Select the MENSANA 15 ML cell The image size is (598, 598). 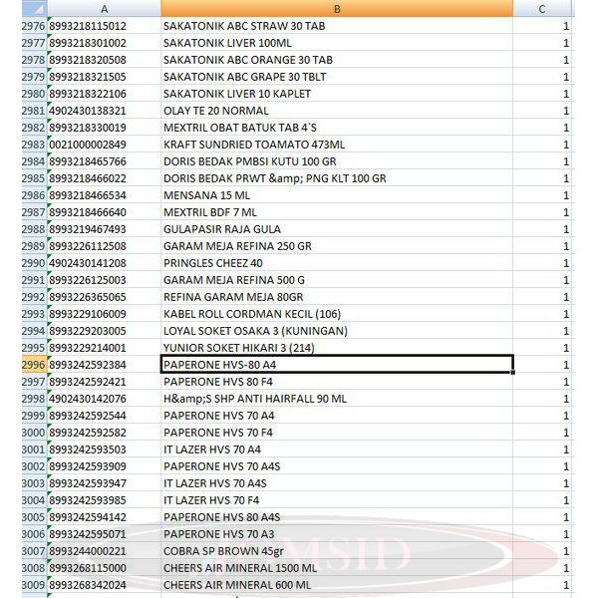(x=337, y=195)
